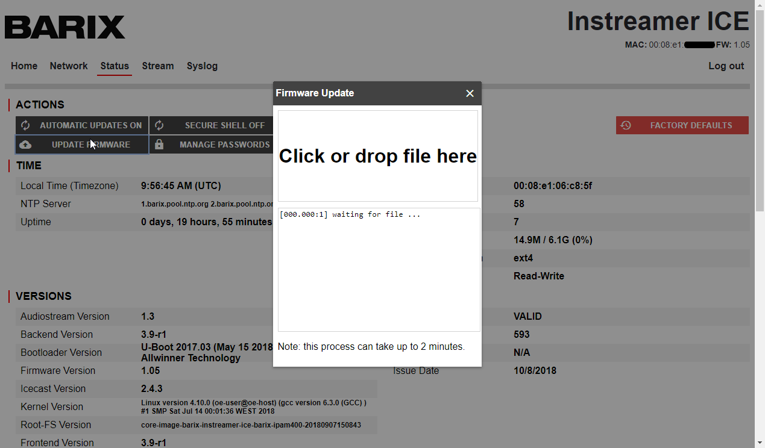765x448 pixels.
Task: Click the BARIX logo
Action: (x=65, y=27)
